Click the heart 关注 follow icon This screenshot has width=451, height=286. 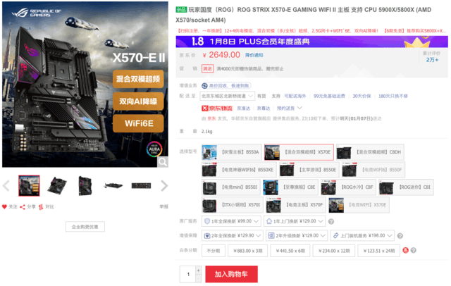4,206
